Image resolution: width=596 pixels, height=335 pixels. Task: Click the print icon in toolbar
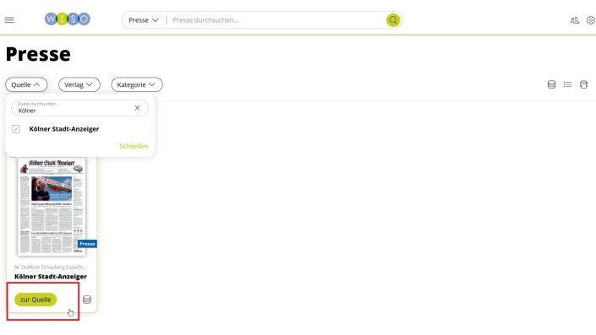(x=583, y=84)
